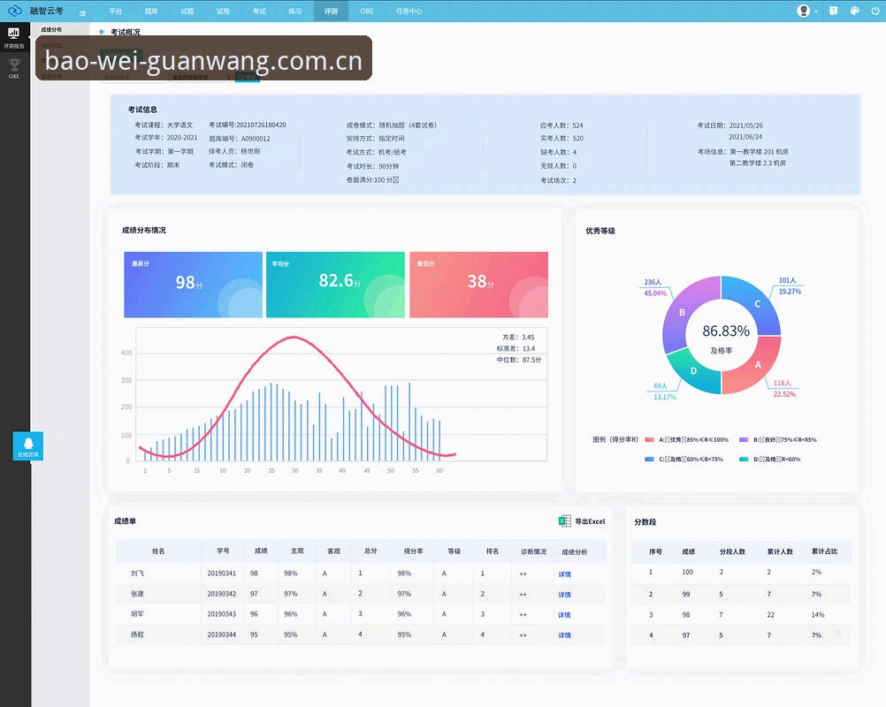This screenshot has height=707, width=886.
Task: Switch to the 题库 top menu
Action: click(151, 11)
